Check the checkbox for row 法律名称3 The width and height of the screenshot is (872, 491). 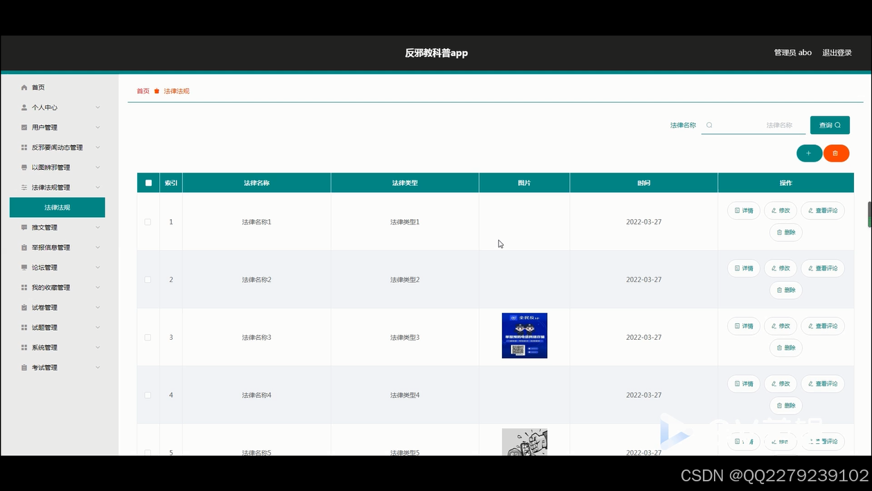tap(148, 337)
